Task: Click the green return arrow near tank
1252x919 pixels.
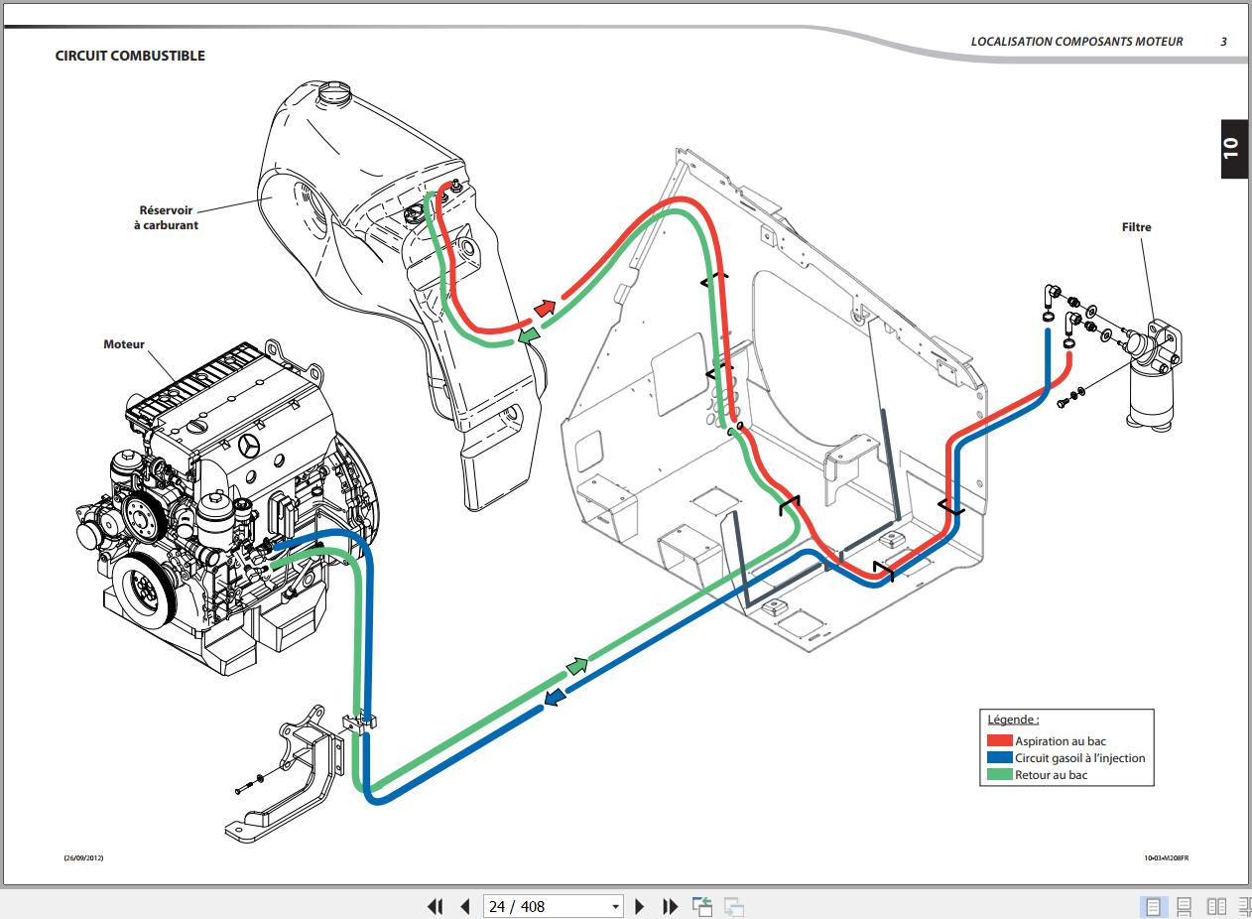Action: [x=528, y=335]
